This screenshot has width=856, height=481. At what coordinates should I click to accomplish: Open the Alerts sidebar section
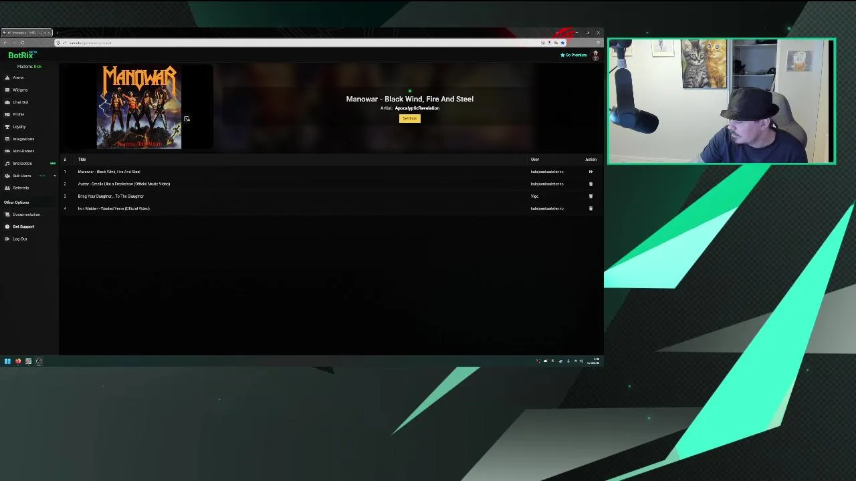click(18, 77)
